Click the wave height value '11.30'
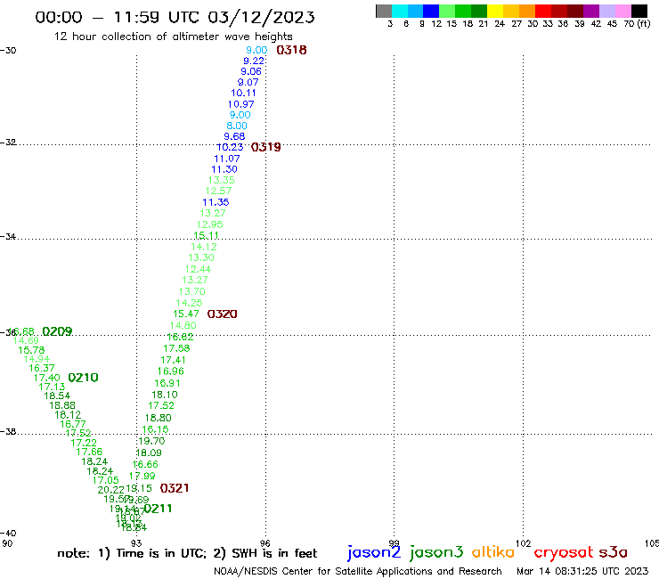The image size is (659, 579). (224, 169)
